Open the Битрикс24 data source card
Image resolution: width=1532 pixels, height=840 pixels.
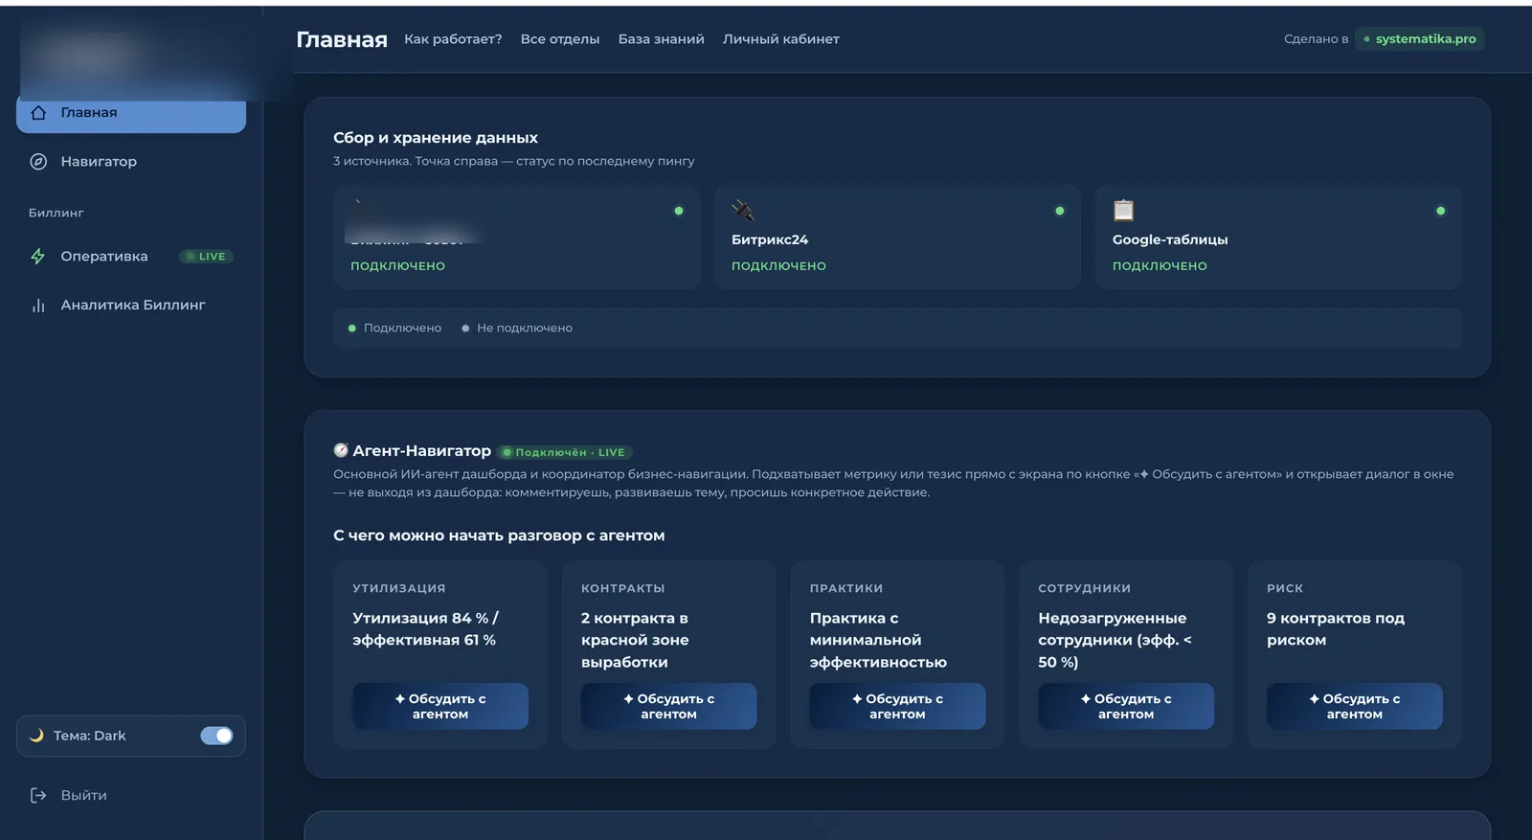click(897, 238)
